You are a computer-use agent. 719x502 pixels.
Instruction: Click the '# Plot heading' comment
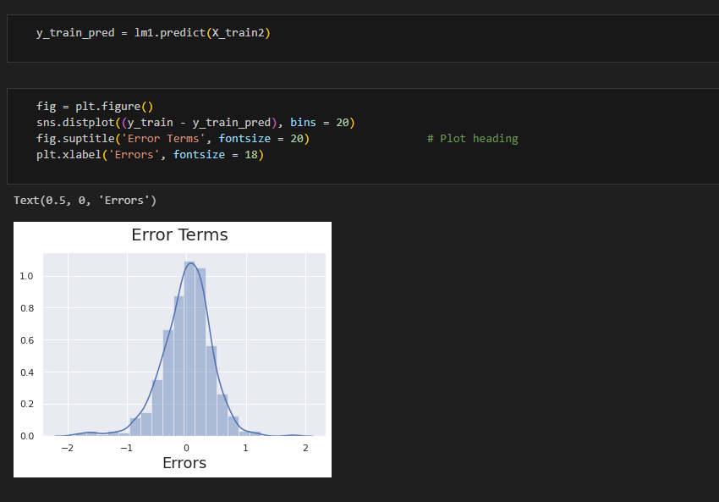472,139
